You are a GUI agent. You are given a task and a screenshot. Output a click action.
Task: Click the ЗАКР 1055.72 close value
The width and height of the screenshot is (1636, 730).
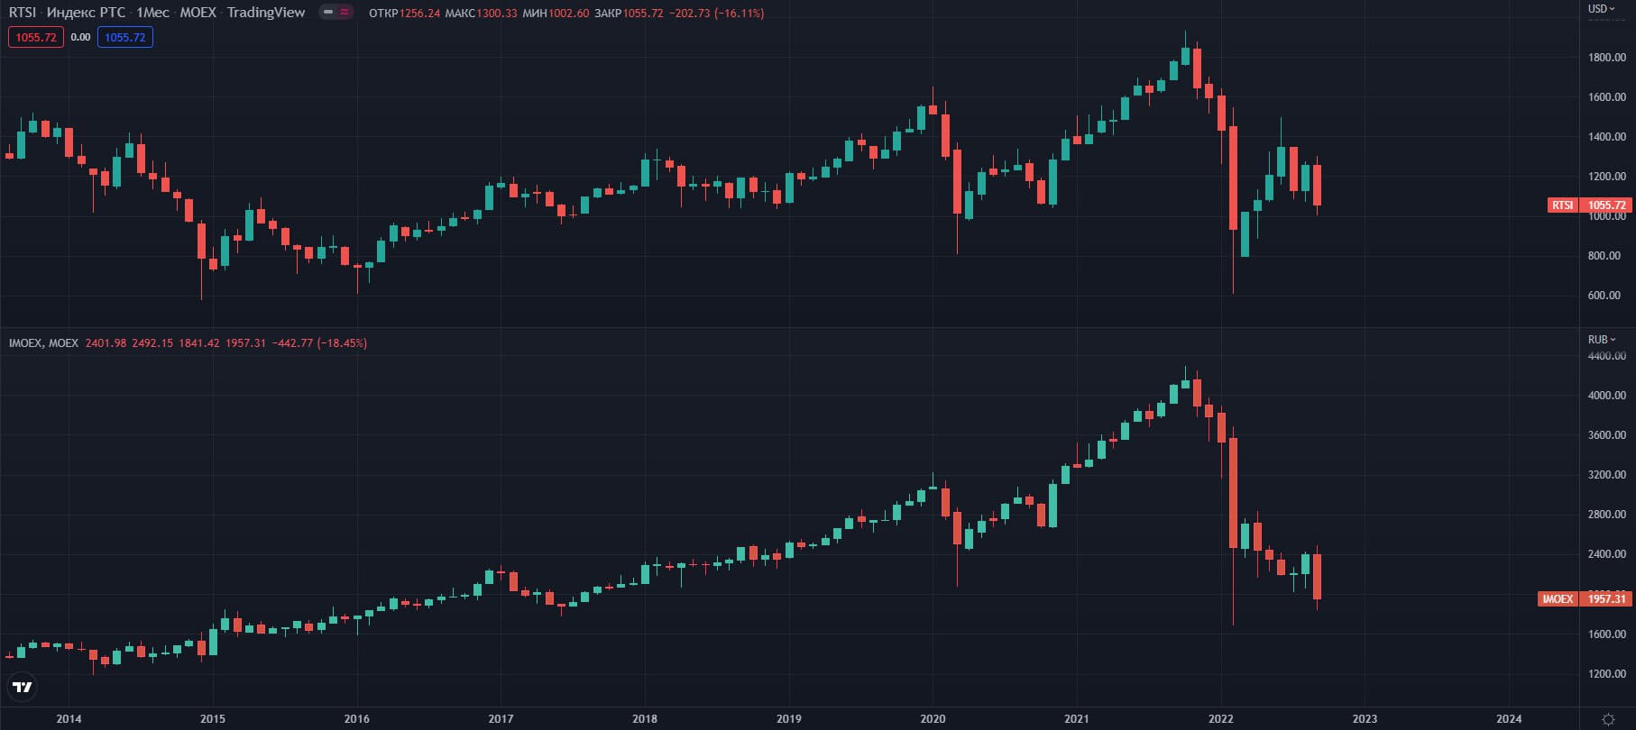[629, 14]
